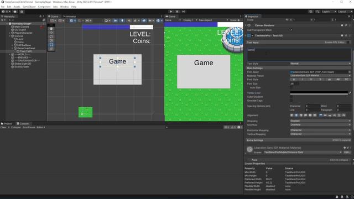Select the Rotate tool in Scene overlay
The width and height of the screenshot is (354, 199).
51,37
